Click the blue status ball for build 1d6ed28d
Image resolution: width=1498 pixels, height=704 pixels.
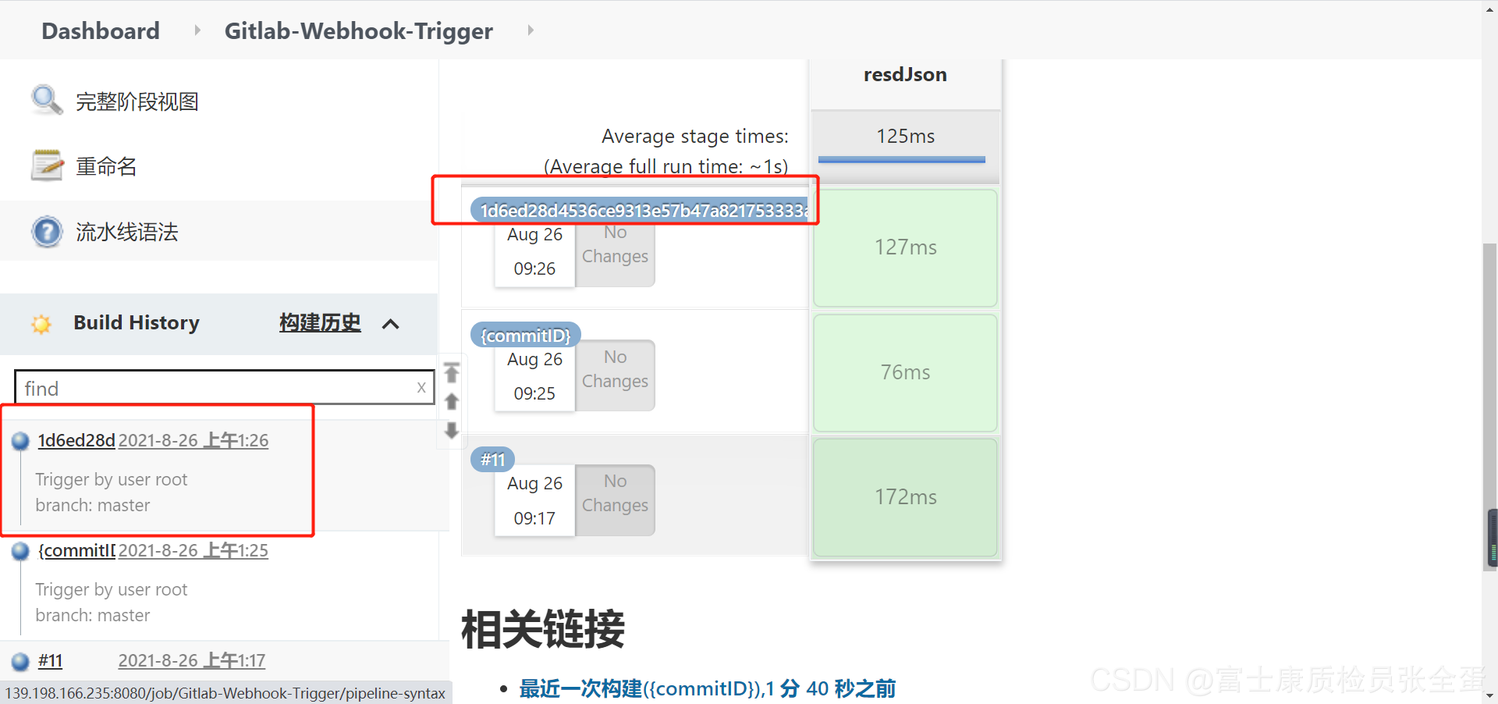[21, 441]
